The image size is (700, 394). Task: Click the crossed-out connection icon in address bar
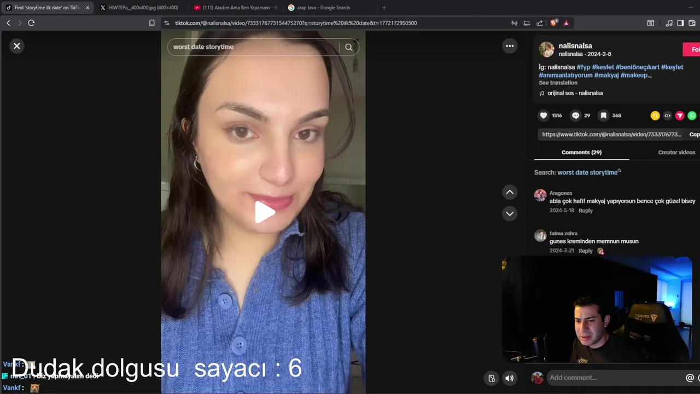tap(514, 23)
